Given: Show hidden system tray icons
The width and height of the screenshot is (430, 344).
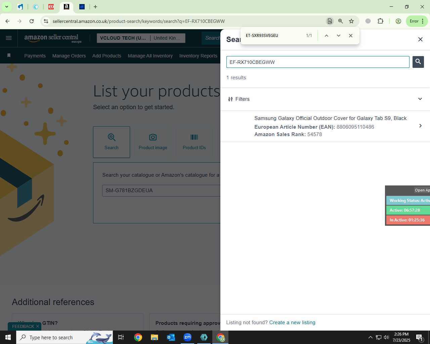Looking at the screenshot, I should (370, 337).
